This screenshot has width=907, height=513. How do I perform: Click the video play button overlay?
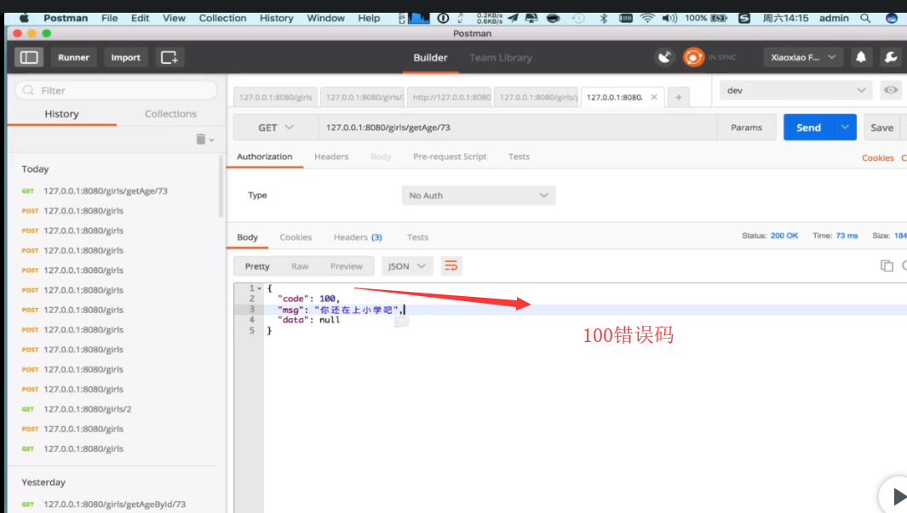(x=895, y=496)
